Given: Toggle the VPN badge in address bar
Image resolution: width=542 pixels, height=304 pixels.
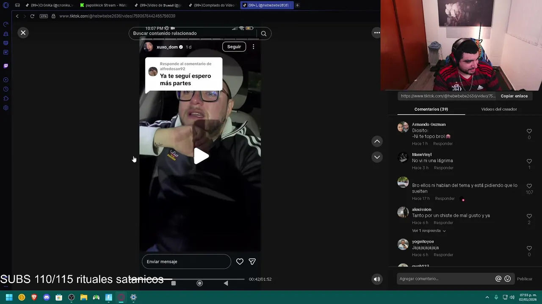Looking at the screenshot, I should tap(44, 16).
